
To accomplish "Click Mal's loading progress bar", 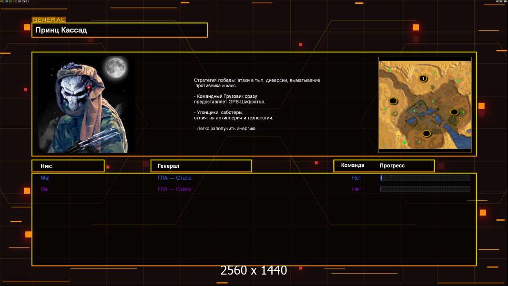I will (425, 178).
